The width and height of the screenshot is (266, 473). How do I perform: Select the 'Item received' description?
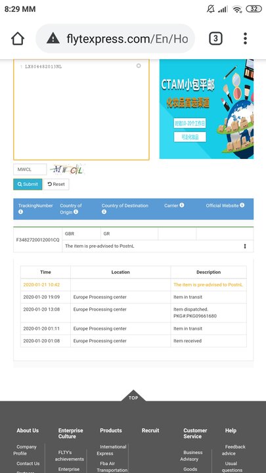188,341
